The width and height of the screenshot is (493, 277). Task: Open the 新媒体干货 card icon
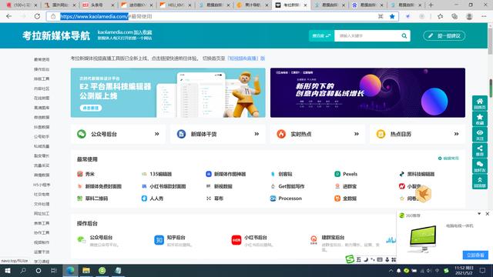[181, 134]
